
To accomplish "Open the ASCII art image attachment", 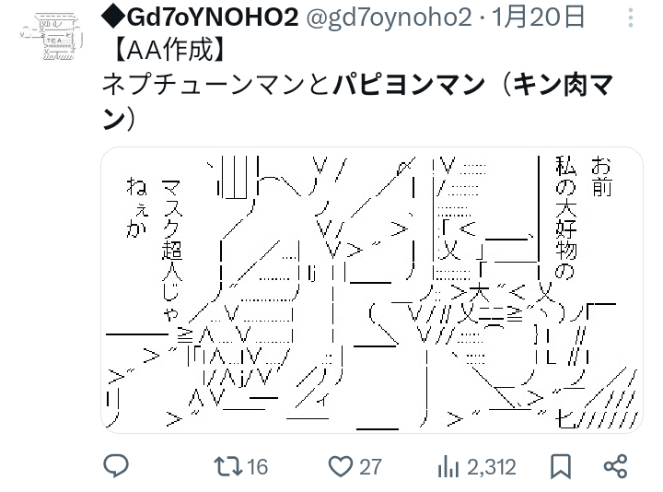I will point(372,290).
